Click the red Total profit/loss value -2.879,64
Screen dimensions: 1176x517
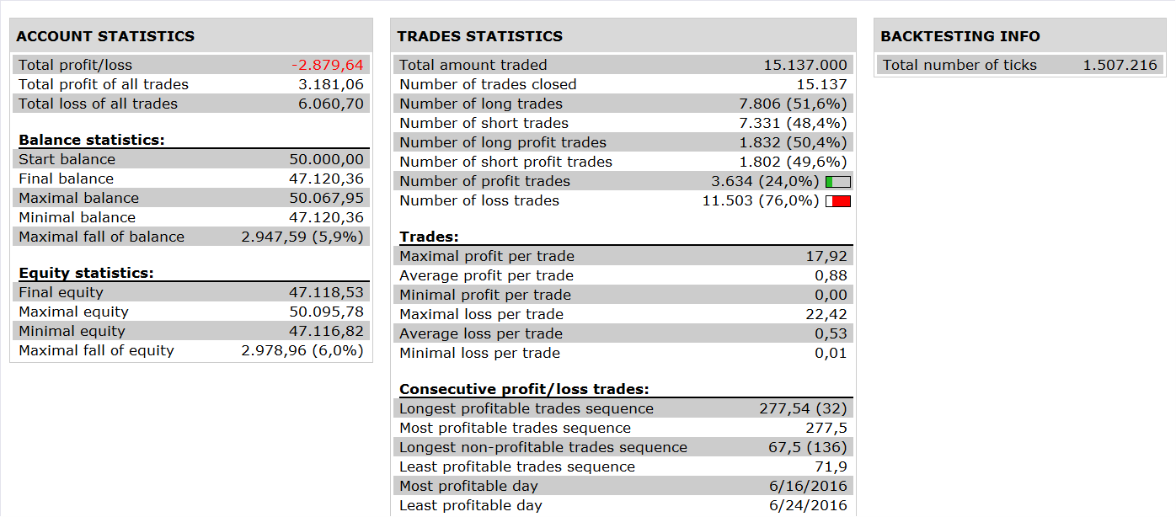327,65
